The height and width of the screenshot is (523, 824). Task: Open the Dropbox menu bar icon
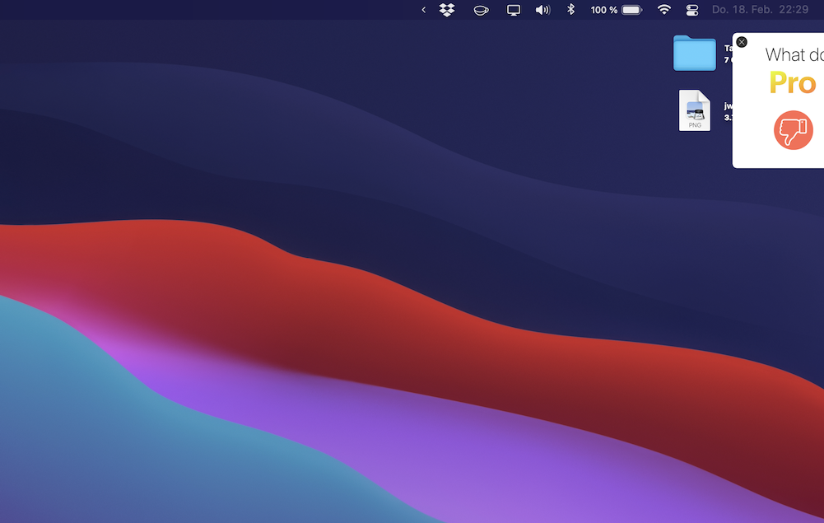tap(447, 10)
